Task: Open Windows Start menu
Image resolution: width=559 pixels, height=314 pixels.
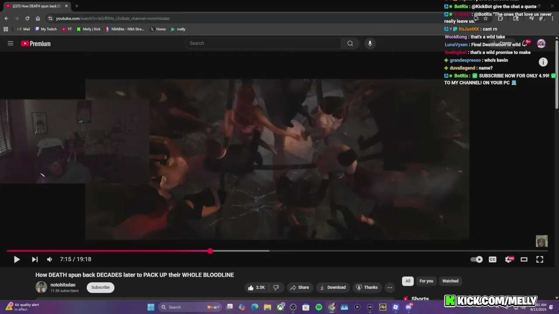Action: tap(151, 307)
